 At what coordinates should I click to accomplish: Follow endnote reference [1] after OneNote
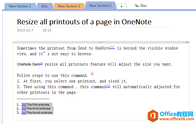[x=112, y=47]
